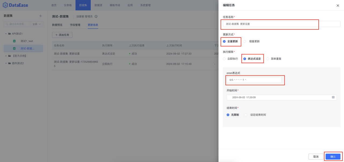The height and width of the screenshot is (162, 344).
Task: Click the info icon beside 创建者:管理员
Action: tap(96, 16)
